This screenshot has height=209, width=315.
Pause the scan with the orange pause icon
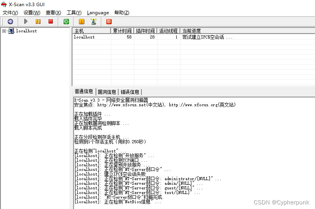click(38, 22)
